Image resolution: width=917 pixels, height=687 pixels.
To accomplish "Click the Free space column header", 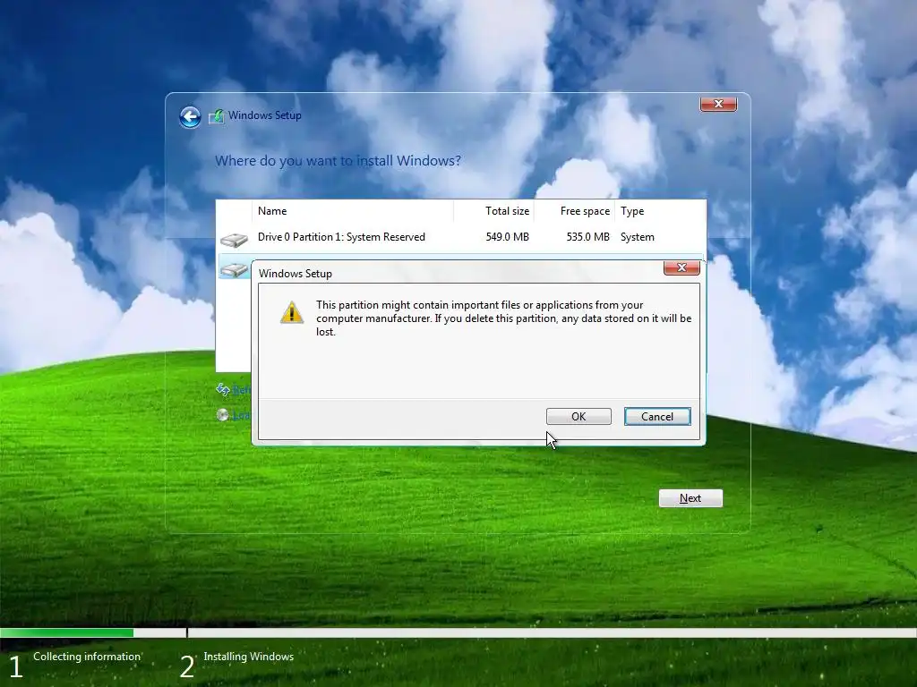I will tap(574, 211).
